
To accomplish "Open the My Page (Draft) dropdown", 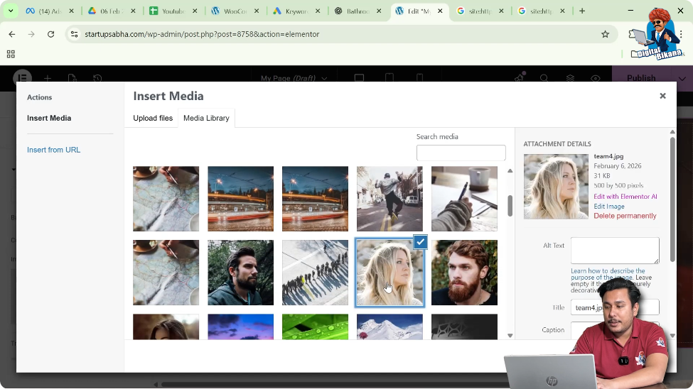I will click(x=294, y=78).
